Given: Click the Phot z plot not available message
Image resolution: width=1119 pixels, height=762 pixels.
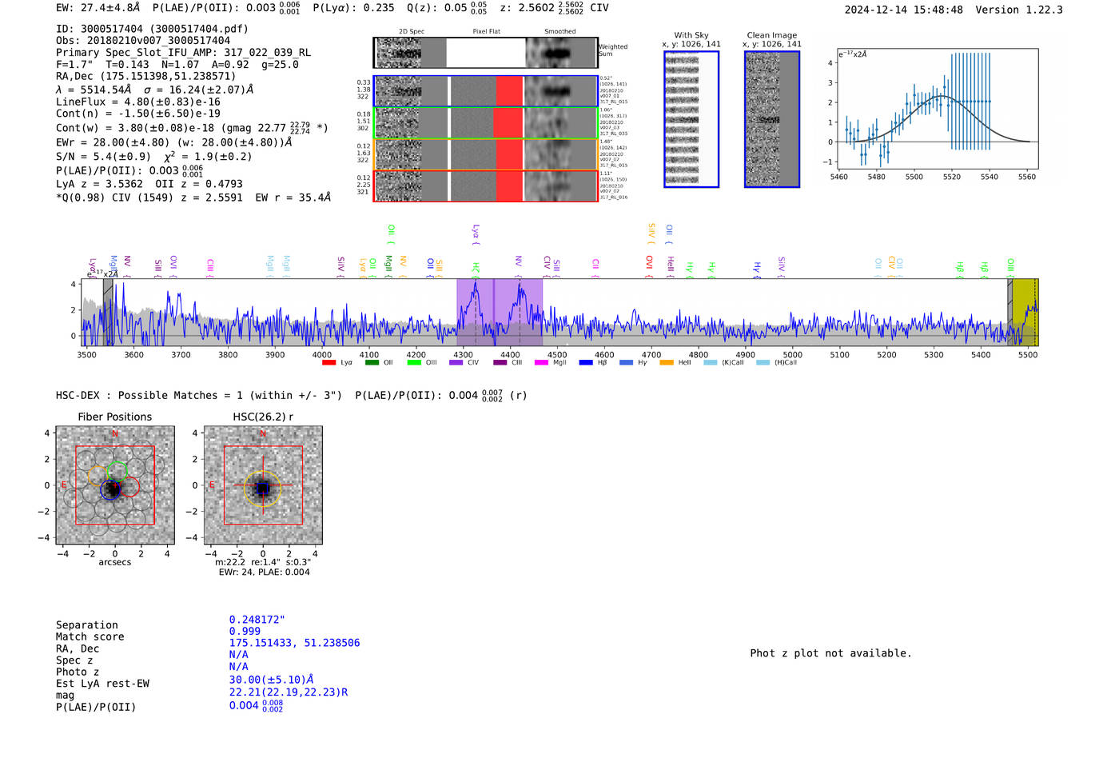Looking at the screenshot, I should point(830,653).
